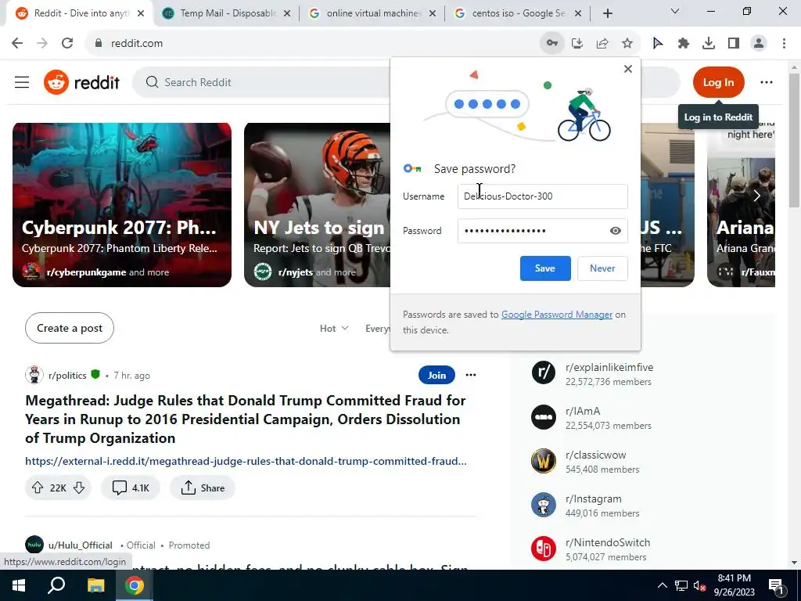Open the r/explainlikeimfive community icon
801x601 pixels.
click(x=544, y=372)
